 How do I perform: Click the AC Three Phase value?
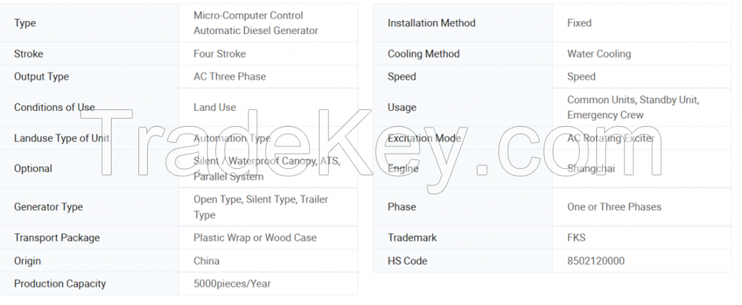point(230,77)
